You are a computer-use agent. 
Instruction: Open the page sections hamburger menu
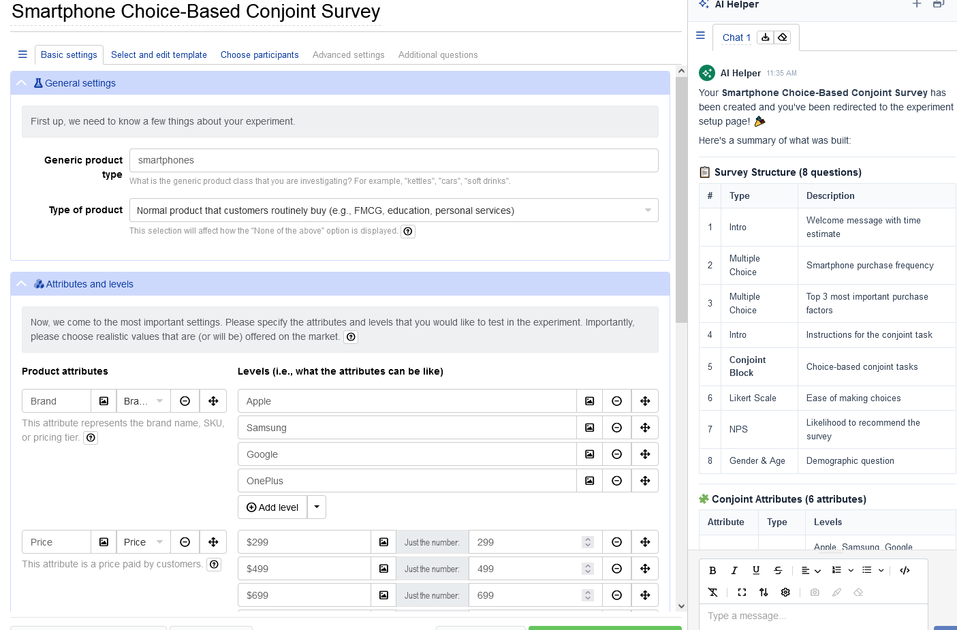coord(22,54)
